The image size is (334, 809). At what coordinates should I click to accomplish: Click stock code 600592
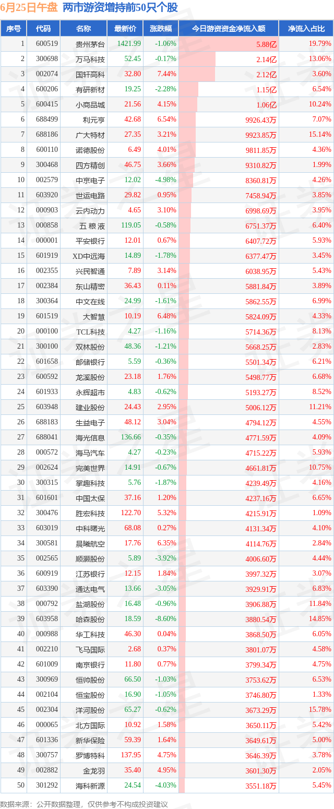[47, 377]
